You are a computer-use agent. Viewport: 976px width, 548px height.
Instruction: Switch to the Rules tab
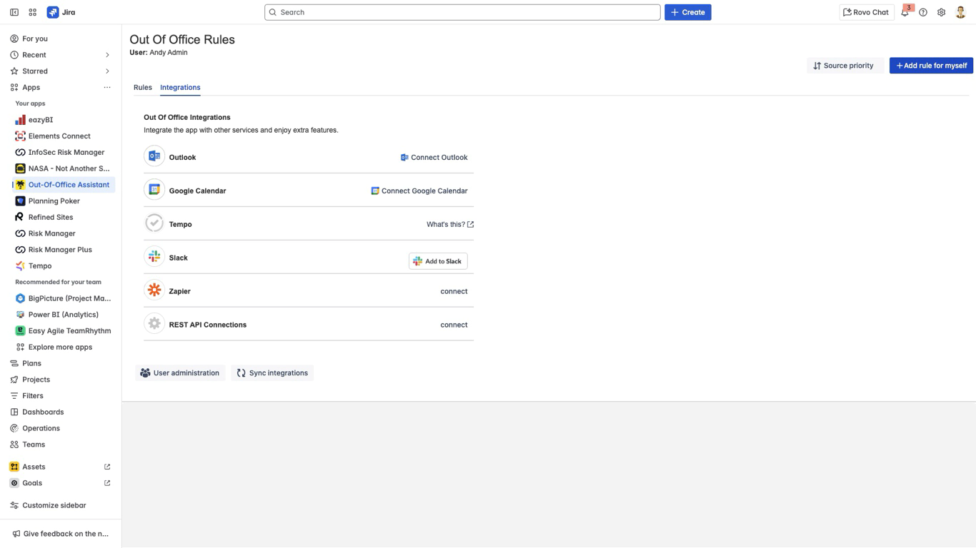[143, 88]
